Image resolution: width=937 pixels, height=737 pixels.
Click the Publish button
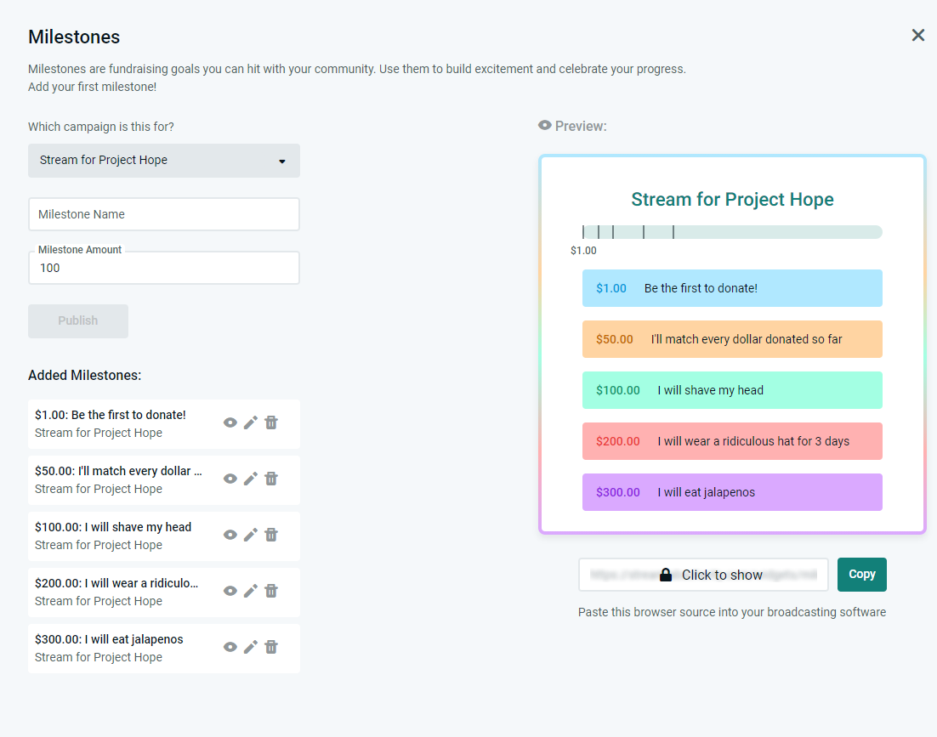[78, 321]
